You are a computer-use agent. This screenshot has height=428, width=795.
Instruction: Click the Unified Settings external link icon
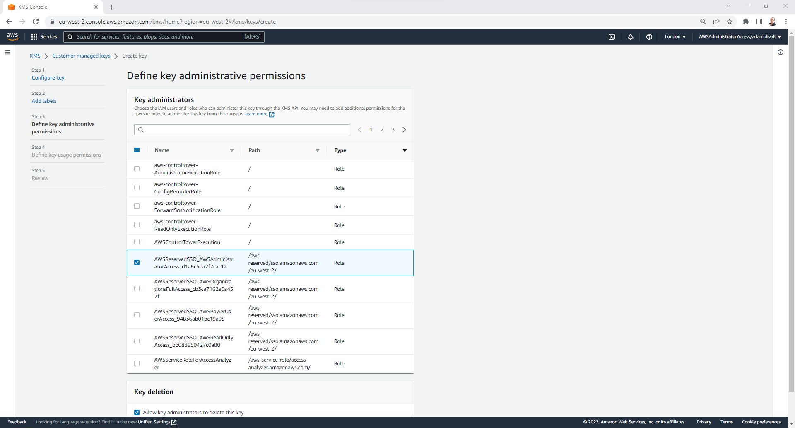(174, 422)
